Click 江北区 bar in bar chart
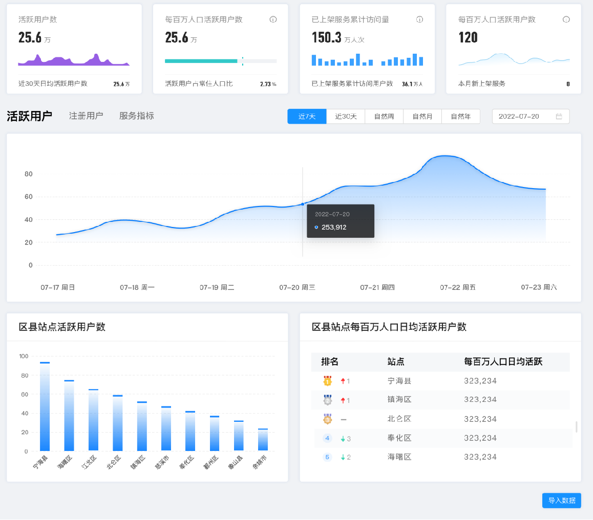Viewport: 593px width, 520px height. [x=93, y=420]
